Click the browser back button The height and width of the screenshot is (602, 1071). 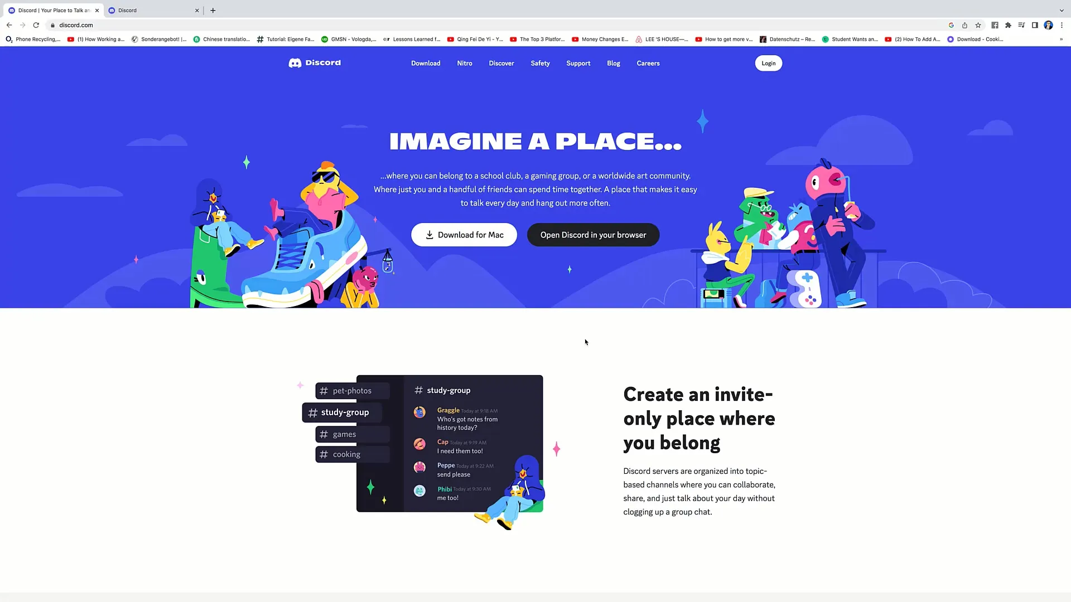(x=9, y=25)
